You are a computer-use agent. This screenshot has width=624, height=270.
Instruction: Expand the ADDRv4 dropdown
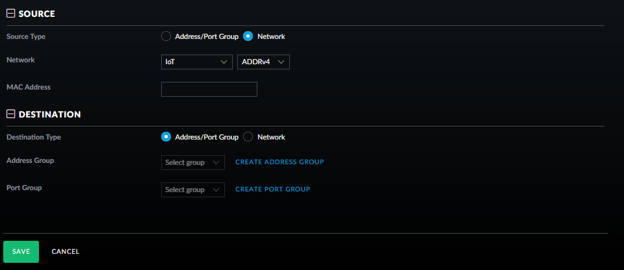coord(263,62)
